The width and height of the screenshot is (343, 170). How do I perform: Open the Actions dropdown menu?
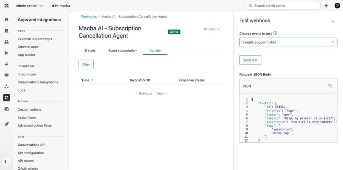coord(212,29)
